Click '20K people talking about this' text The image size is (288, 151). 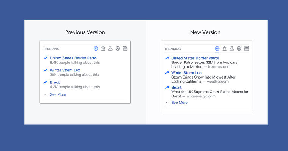(74, 75)
